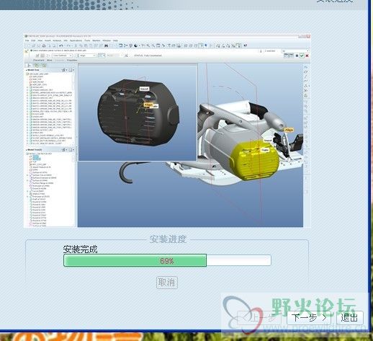Click the 安装完成 status text

click(80, 249)
